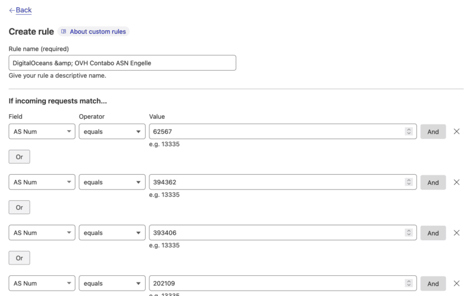Click stepper arrows in the 62567 value field
476x296 pixels.
point(409,131)
